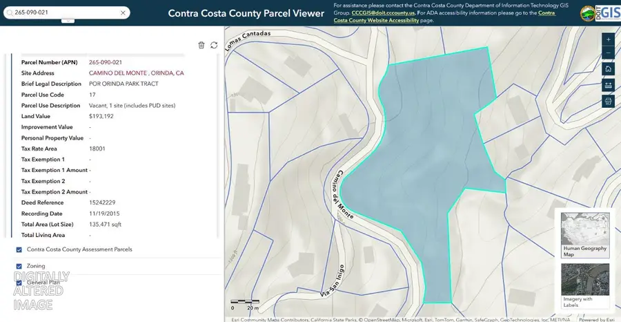Open the print map tool
Viewport: 621px width, 322px height.
609,101
